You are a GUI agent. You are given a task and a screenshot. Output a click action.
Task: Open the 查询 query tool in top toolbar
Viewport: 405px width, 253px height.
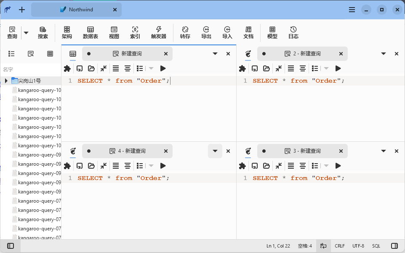click(x=12, y=33)
